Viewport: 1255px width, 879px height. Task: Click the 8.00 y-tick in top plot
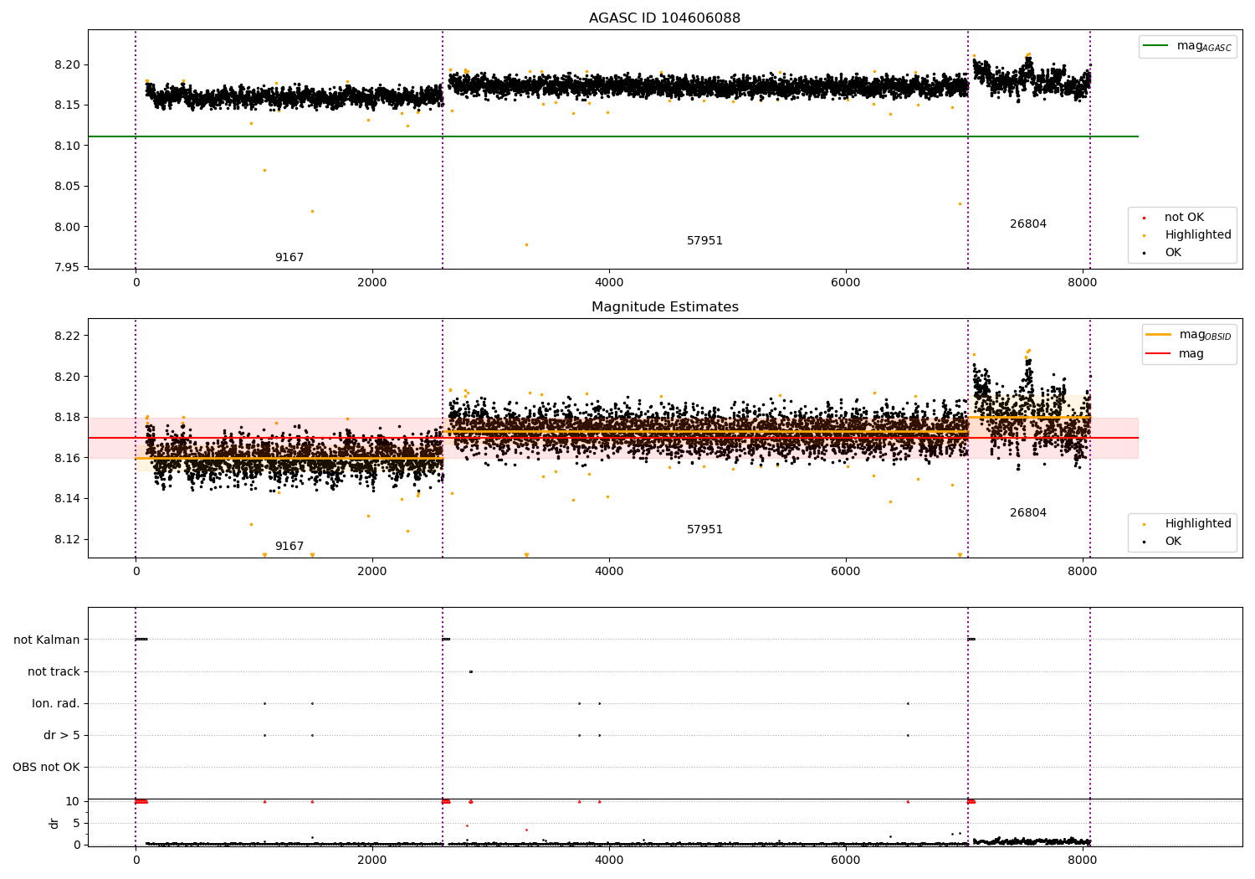point(68,227)
